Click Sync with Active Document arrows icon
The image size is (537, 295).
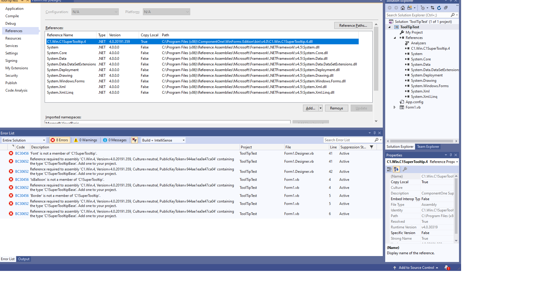pos(433,8)
